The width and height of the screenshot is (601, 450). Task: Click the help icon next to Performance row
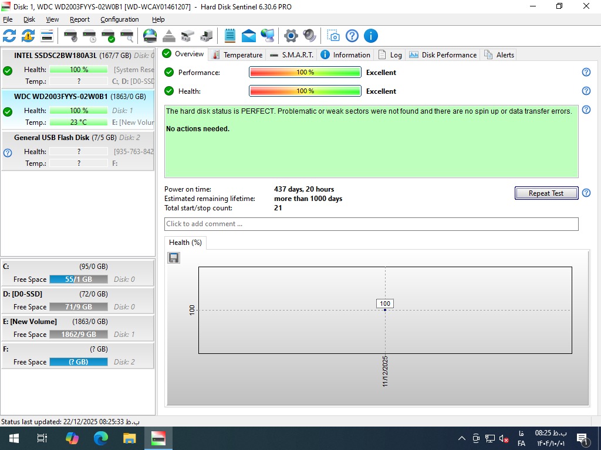coord(586,72)
